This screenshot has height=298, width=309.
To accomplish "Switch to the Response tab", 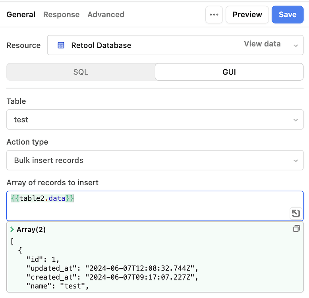I will click(61, 15).
